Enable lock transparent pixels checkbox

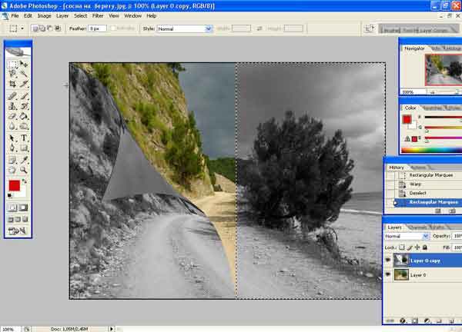click(402, 247)
